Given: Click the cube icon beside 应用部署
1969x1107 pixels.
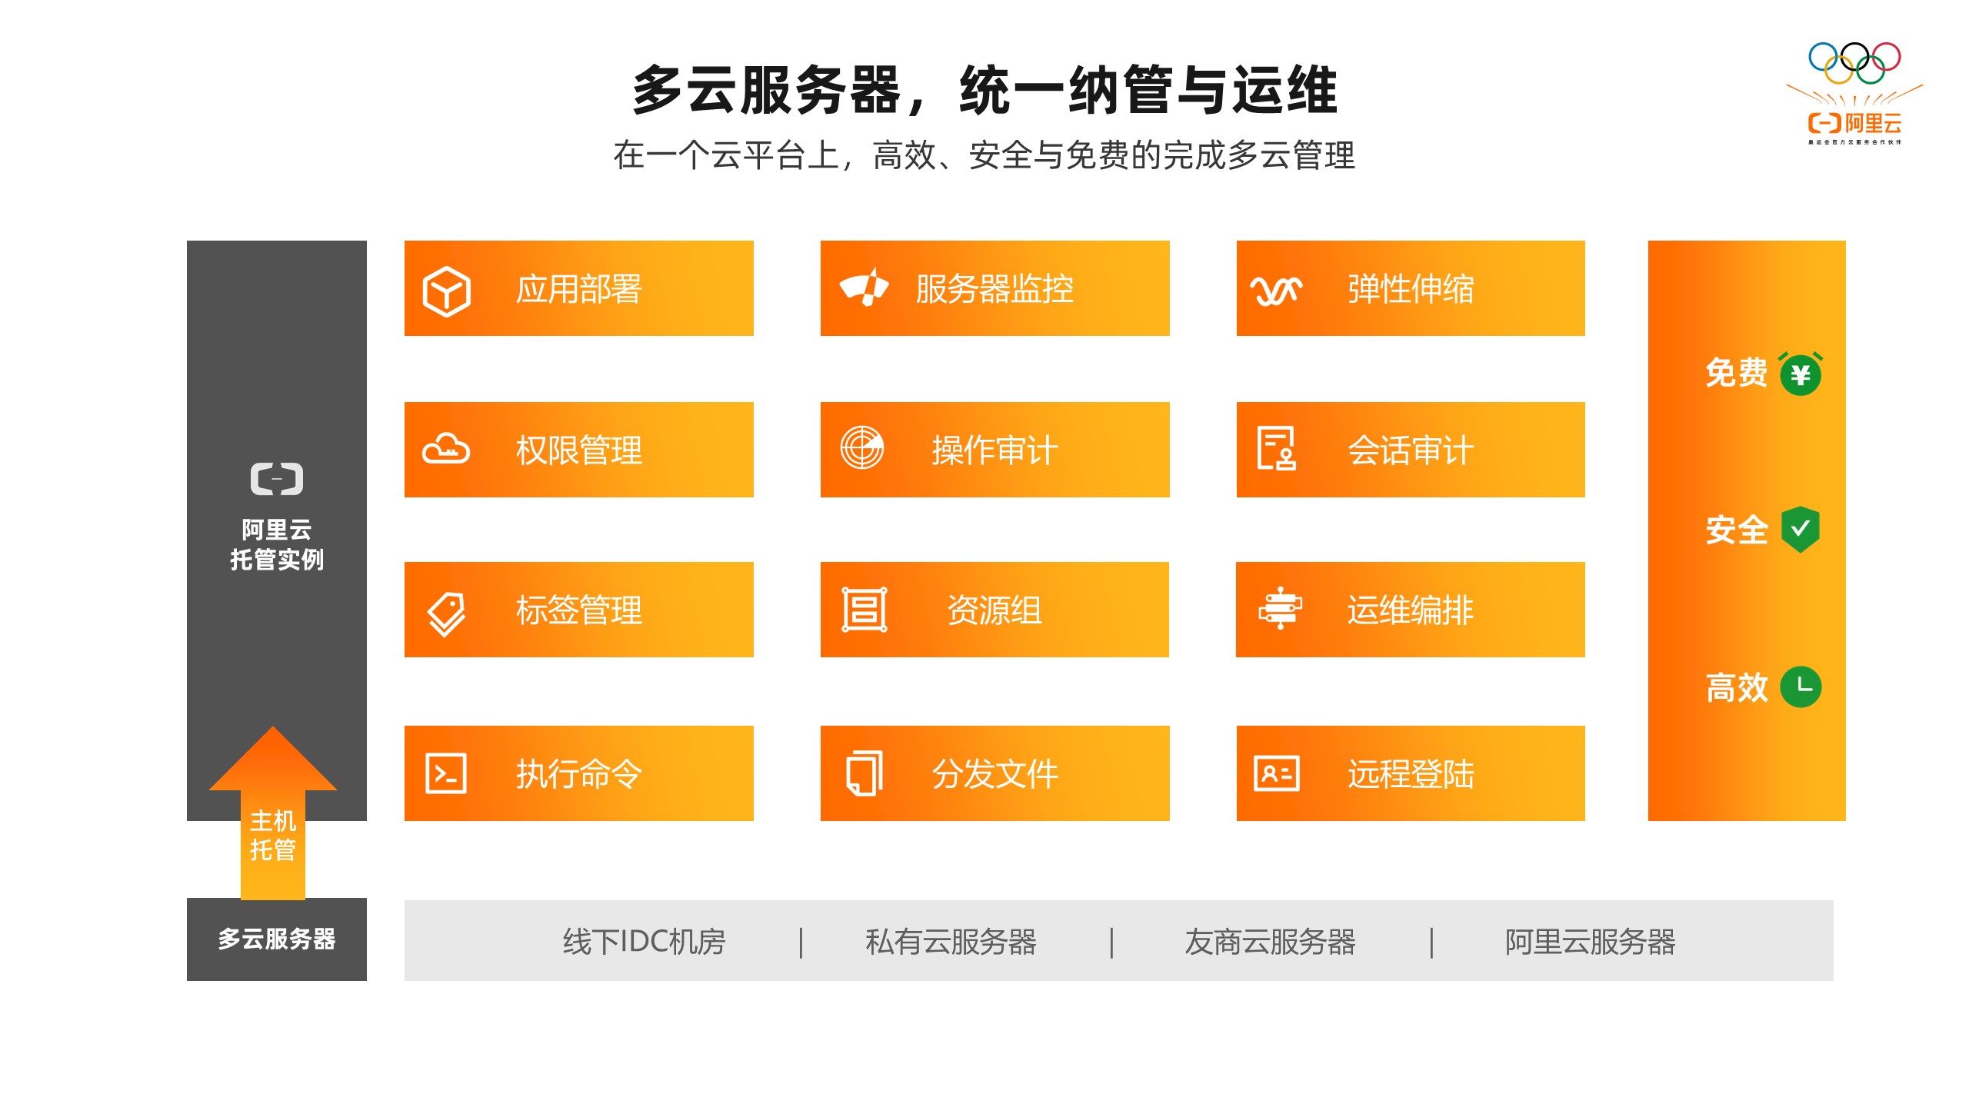Looking at the screenshot, I should coord(446,291).
